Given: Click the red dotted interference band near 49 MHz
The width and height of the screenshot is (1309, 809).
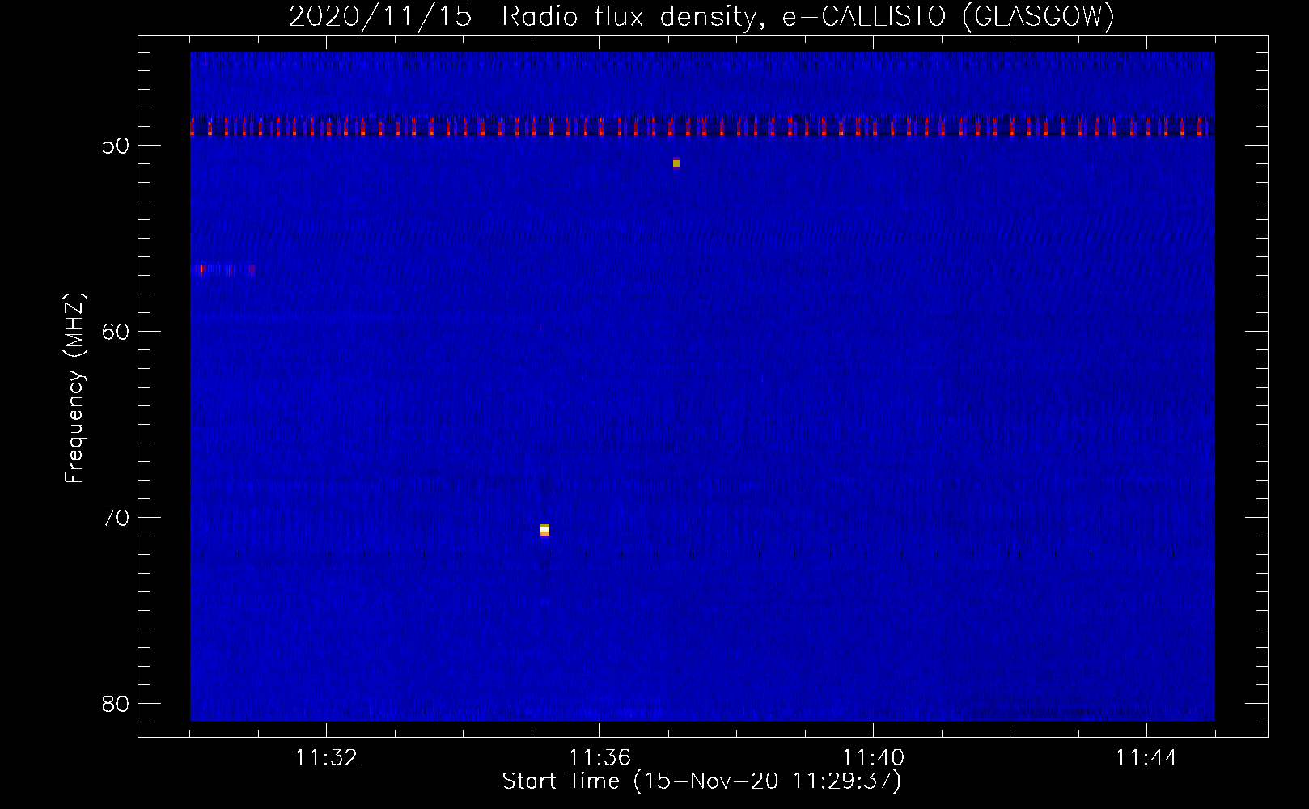Looking at the screenshot, I should 702,128.
